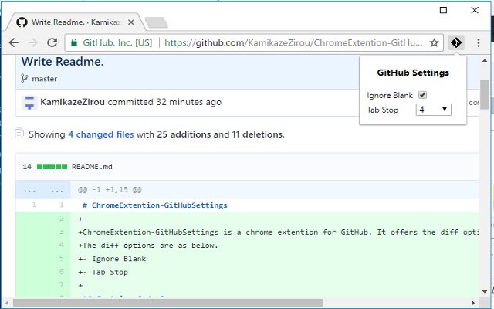Click the vertical scrollbar thumb
Viewport: 494px width, 309px height.
point(485,94)
